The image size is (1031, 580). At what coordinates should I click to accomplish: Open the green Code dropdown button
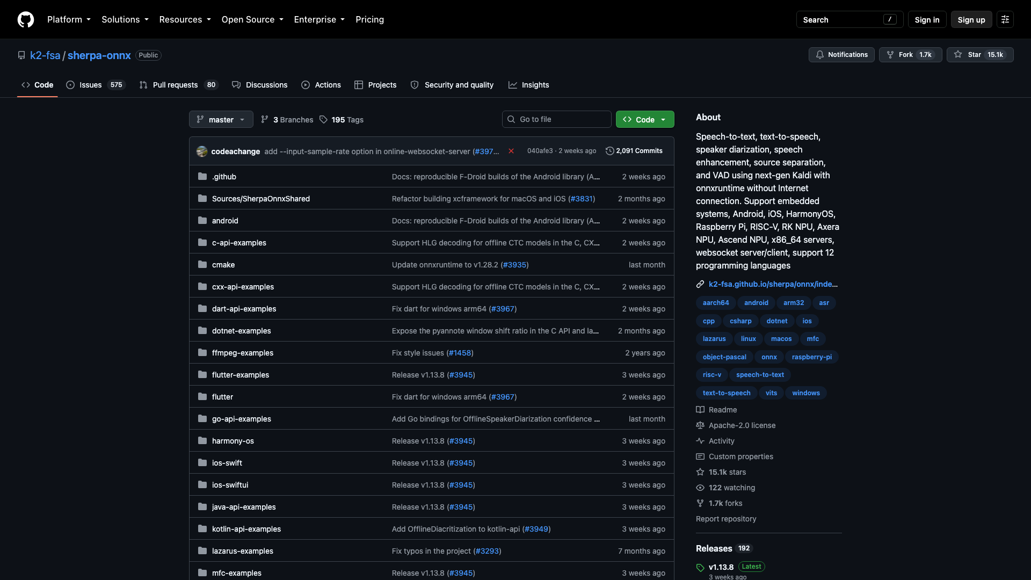tap(645, 119)
